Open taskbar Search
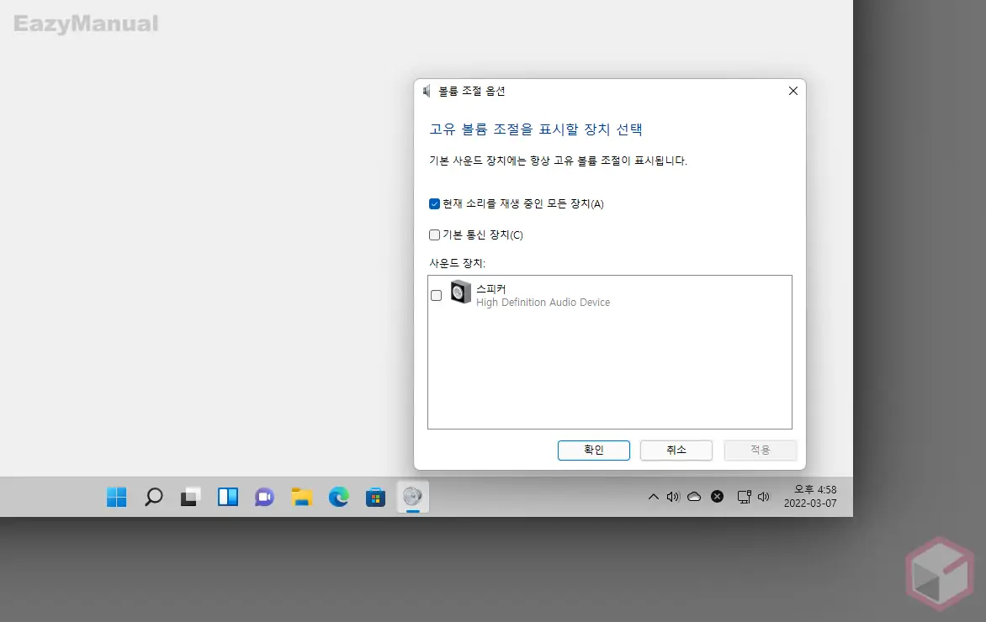Screen dimensions: 986x622 point(153,497)
